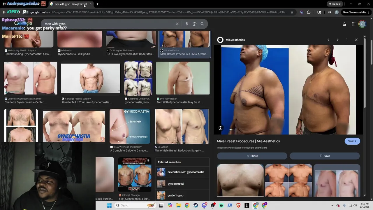Open Steam from taskbar

(196, 205)
